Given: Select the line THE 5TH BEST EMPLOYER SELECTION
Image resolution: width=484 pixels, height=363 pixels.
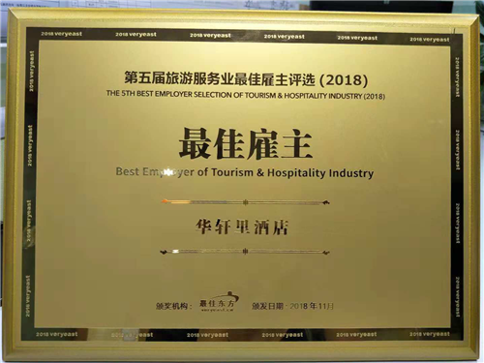Looking at the screenshot, I should click(246, 95).
